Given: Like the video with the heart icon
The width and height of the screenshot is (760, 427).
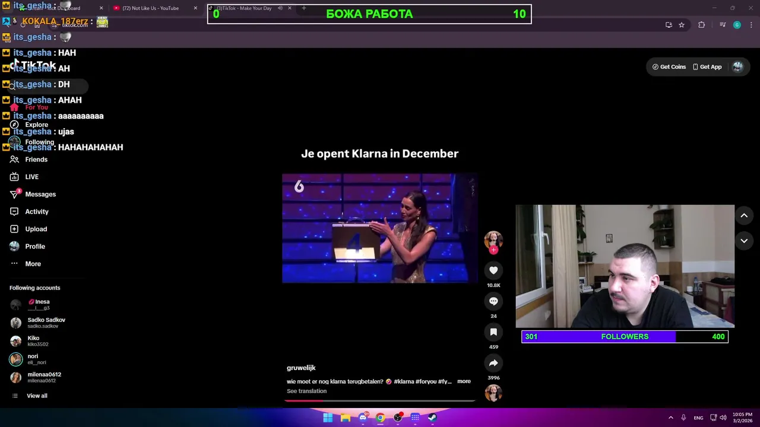Looking at the screenshot, I should coord(493,270).
